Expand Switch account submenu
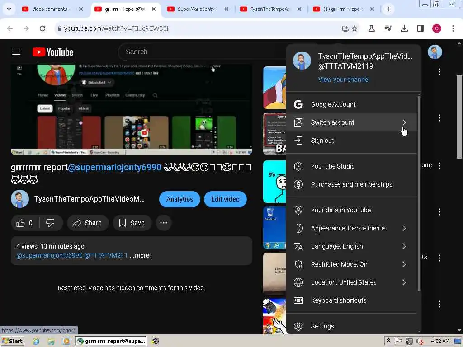Screen dimensions: 463x347 [x=351, y=122]
